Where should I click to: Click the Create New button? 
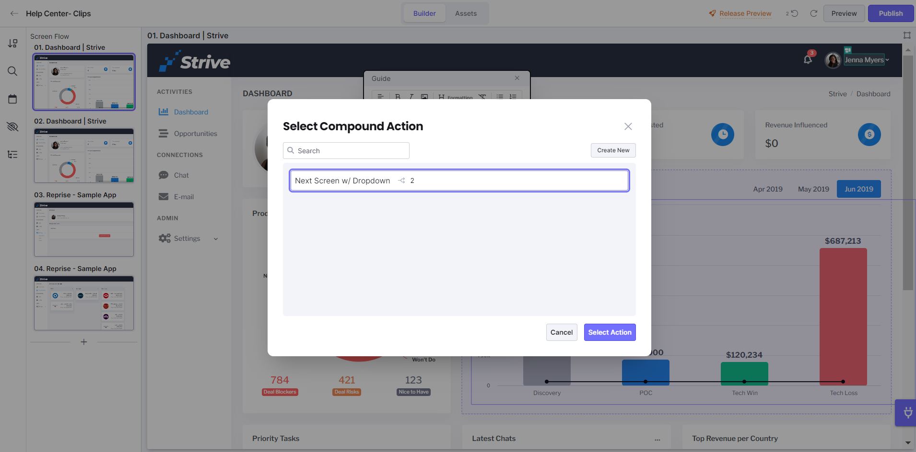point(613,150)
